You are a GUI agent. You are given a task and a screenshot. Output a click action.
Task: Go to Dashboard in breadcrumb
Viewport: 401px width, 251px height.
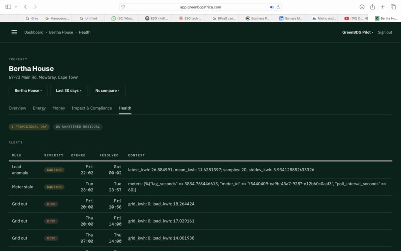click(x=34, y=32)
